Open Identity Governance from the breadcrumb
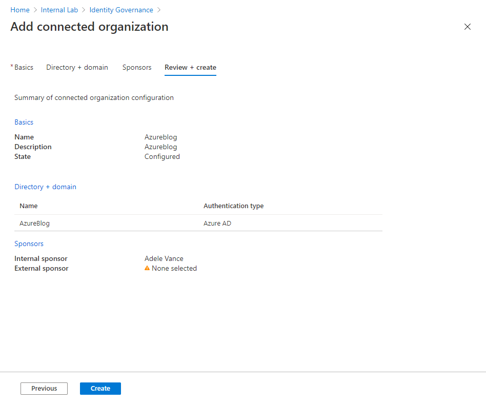The height and width of the screenshot is (405, 486). (121, 9)
